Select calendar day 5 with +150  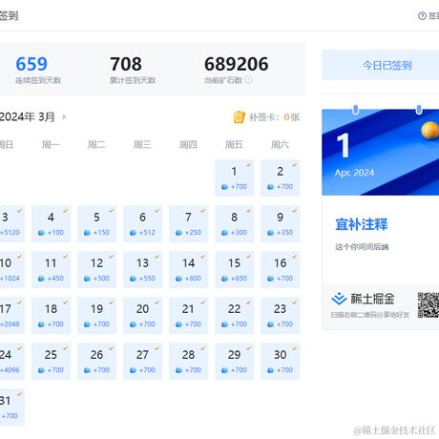pos(96,223)
